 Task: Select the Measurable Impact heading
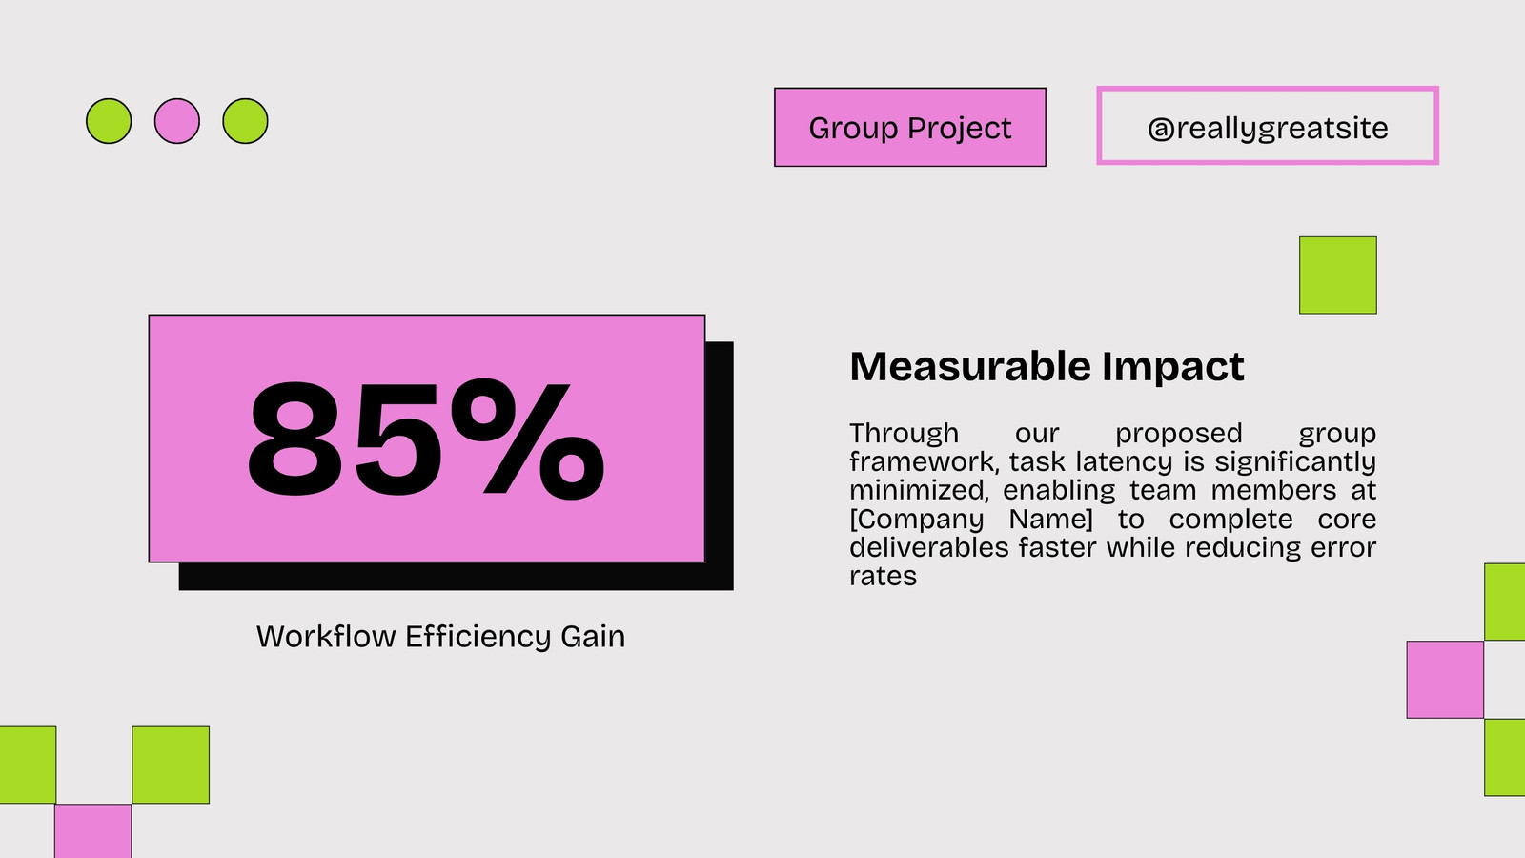(1047, 366)
